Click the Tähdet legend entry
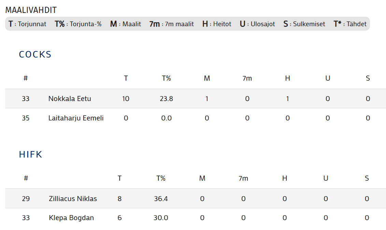This screenshot has height=230, width=386. 350,24
